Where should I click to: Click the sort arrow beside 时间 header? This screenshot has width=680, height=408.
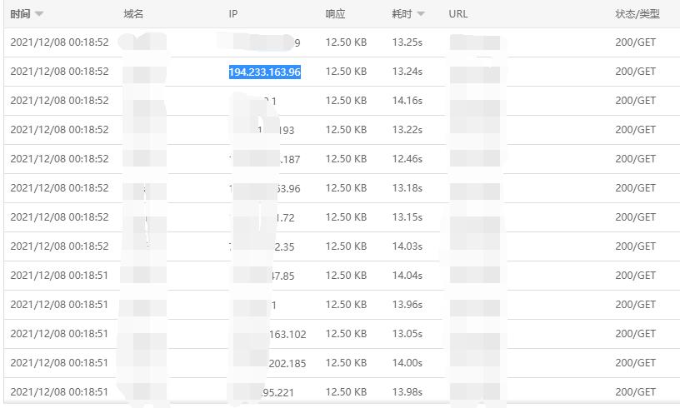point(40,14)
